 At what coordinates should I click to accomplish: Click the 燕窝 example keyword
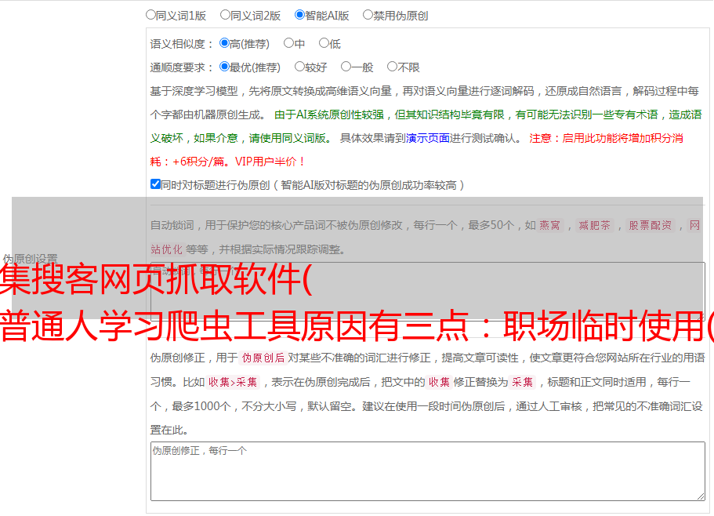click(x=549, y=225)
